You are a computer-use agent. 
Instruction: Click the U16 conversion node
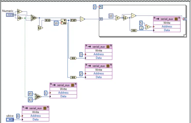point(48,20)
